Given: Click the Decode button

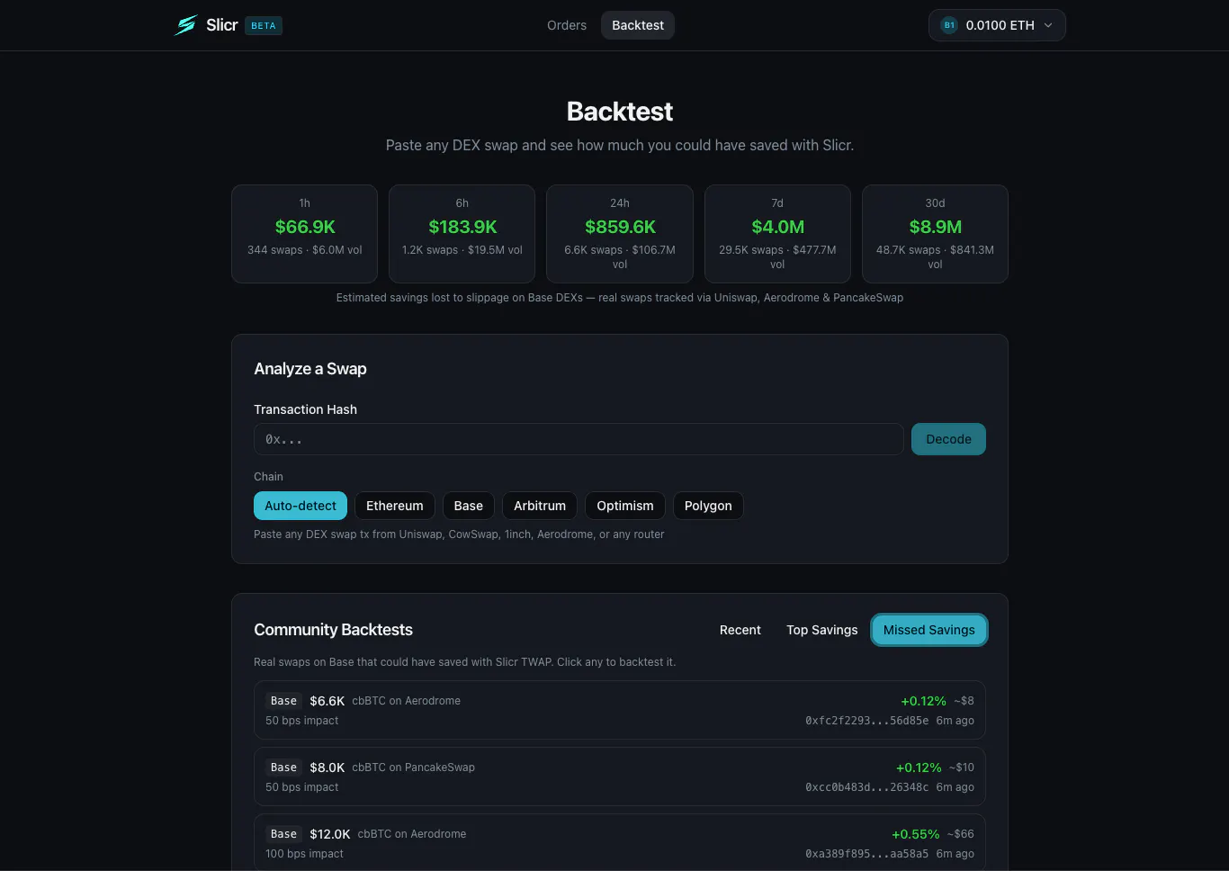Looking at the screenshot, I should pos(948,439).
